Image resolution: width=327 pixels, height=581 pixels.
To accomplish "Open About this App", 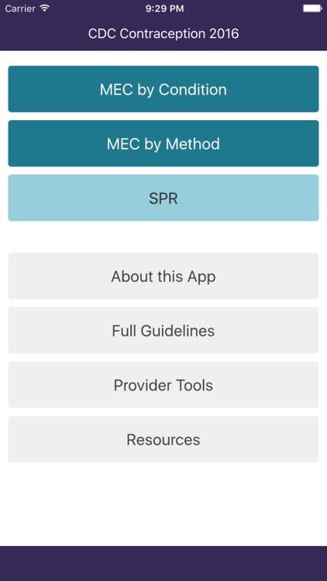I will pos(163,276).
